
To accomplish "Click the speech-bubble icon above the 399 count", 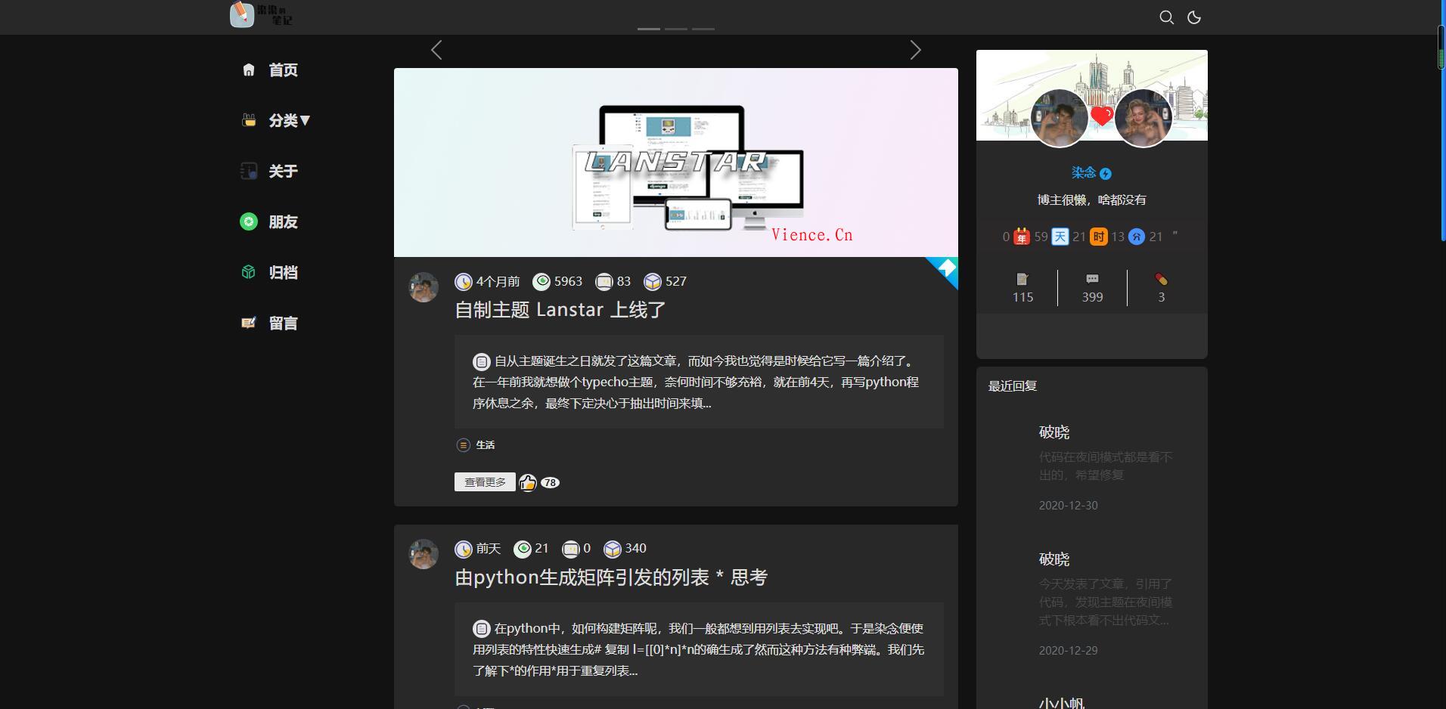I will 1091,278.
